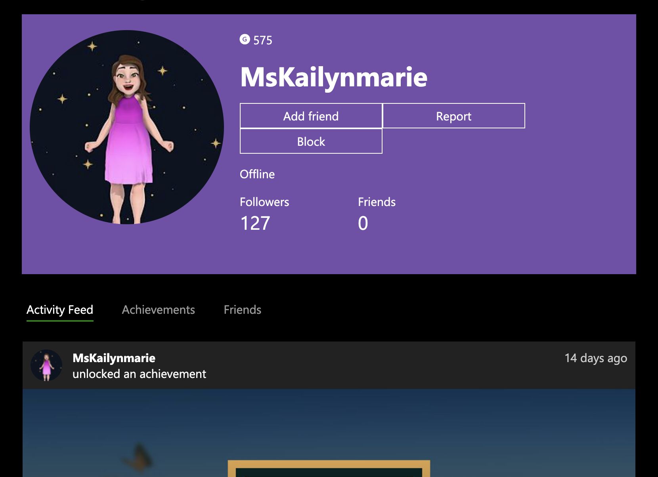Click the Add friend button
Screen dimensions: 658x477
click(311, 116)
